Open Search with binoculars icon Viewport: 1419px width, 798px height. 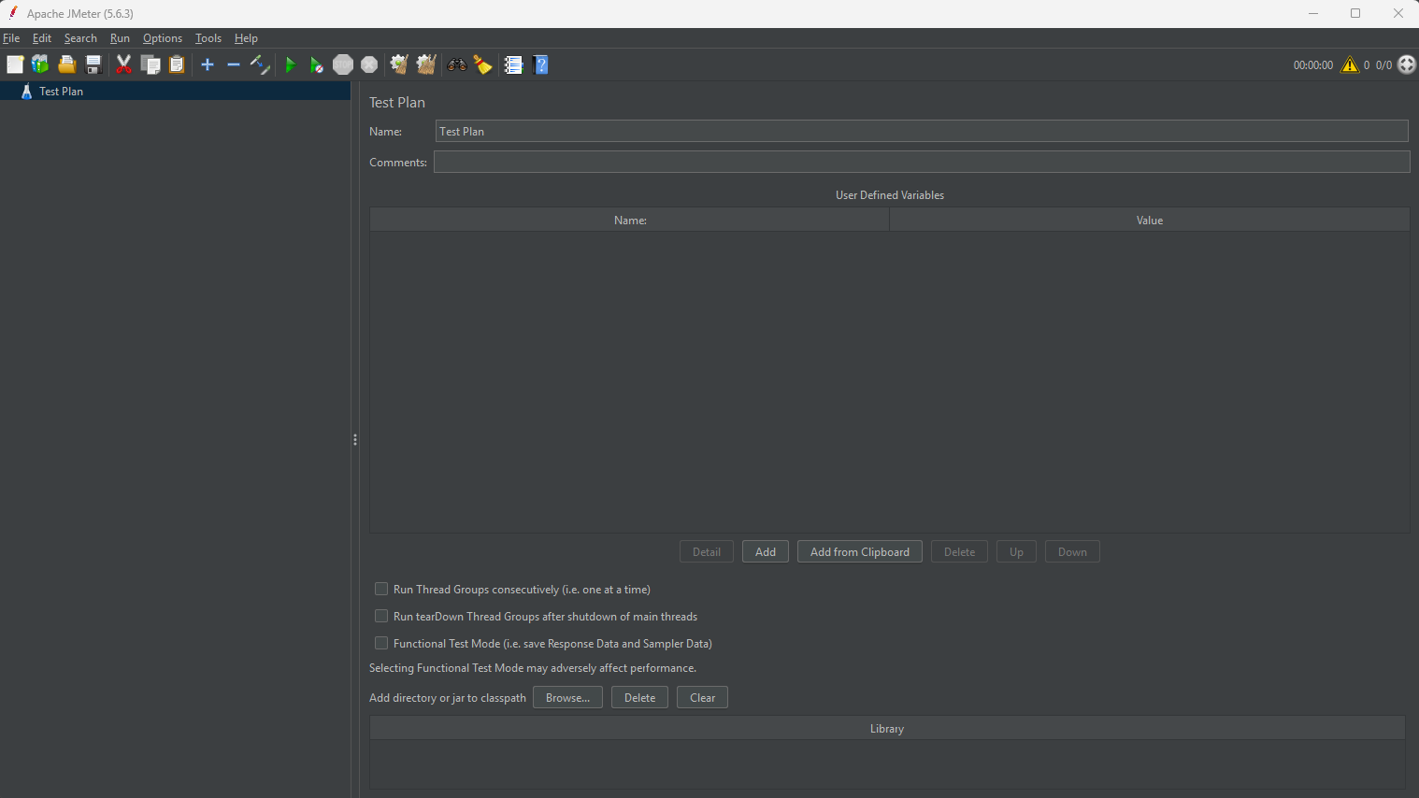(457, 64)
